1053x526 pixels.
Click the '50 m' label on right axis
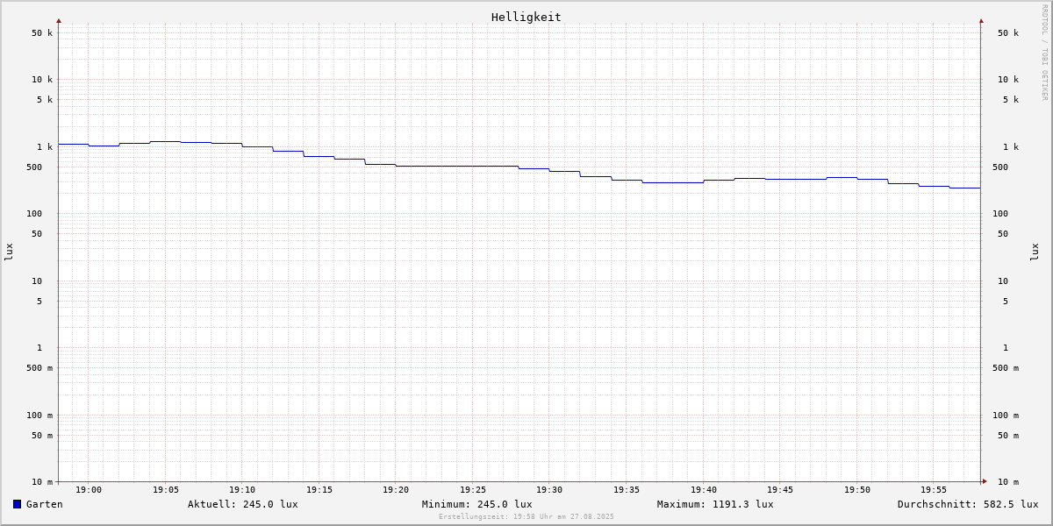point(1008,436)
